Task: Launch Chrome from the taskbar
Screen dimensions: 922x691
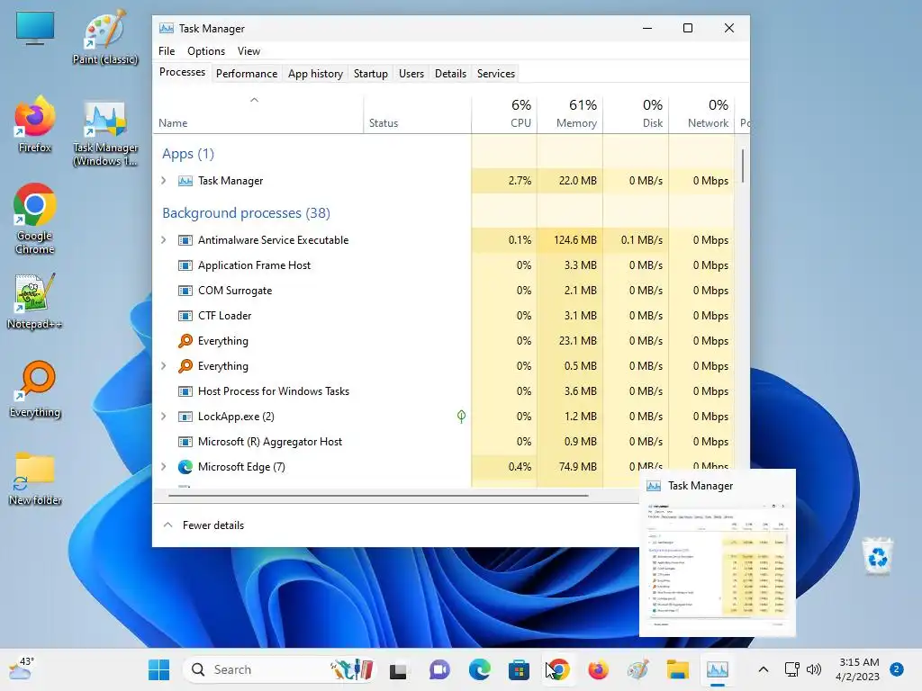Action: point(558,669)
